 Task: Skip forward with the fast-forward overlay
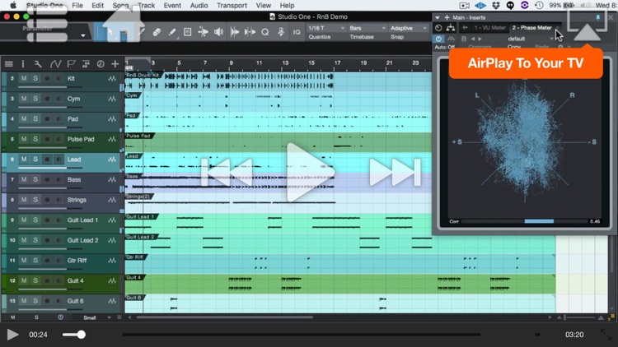click(x=395, y=172)
